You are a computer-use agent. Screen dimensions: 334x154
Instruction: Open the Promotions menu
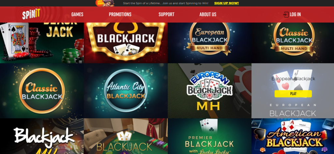(120, 14)
